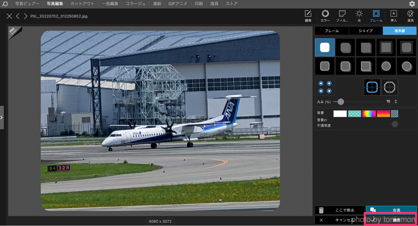Screen dimensions: 418x226
Task: Switch to the シェイプ (Shape) tab
Action: 365,31
